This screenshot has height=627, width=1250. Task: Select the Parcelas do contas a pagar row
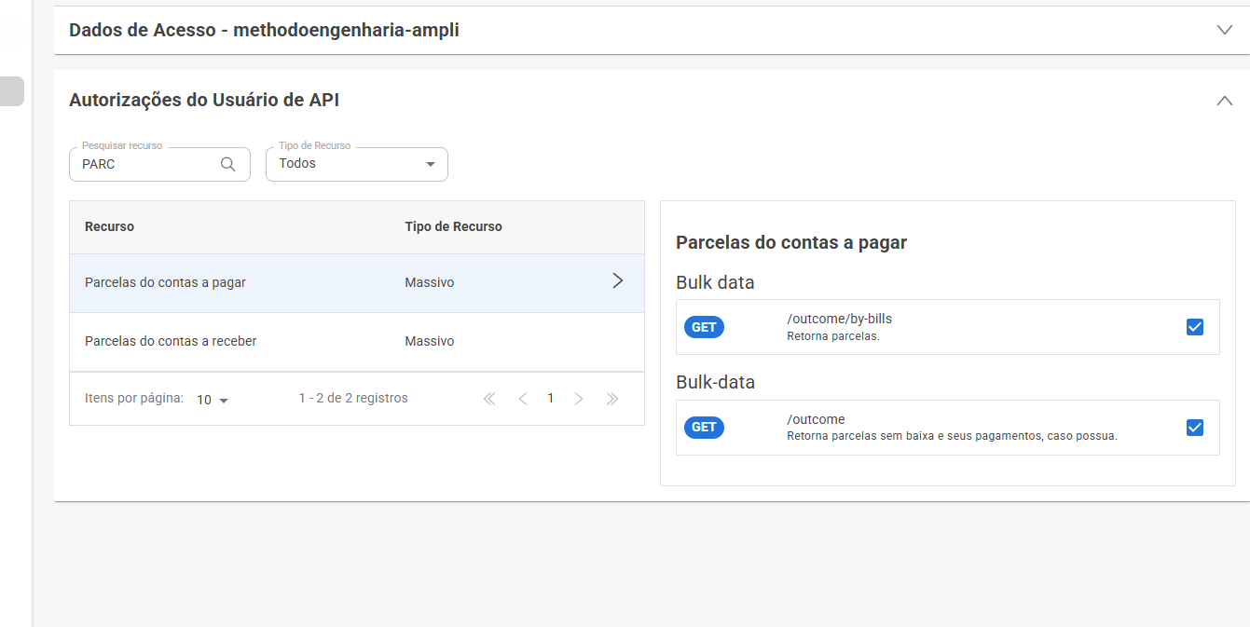click(x=357, y=282)
